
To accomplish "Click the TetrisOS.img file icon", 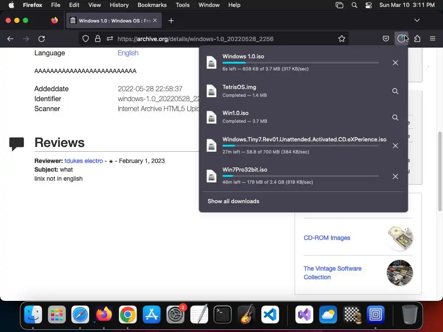I will [x=211, y=91].
